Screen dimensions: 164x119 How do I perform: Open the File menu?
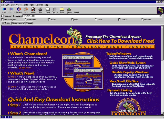click(3, 5)
